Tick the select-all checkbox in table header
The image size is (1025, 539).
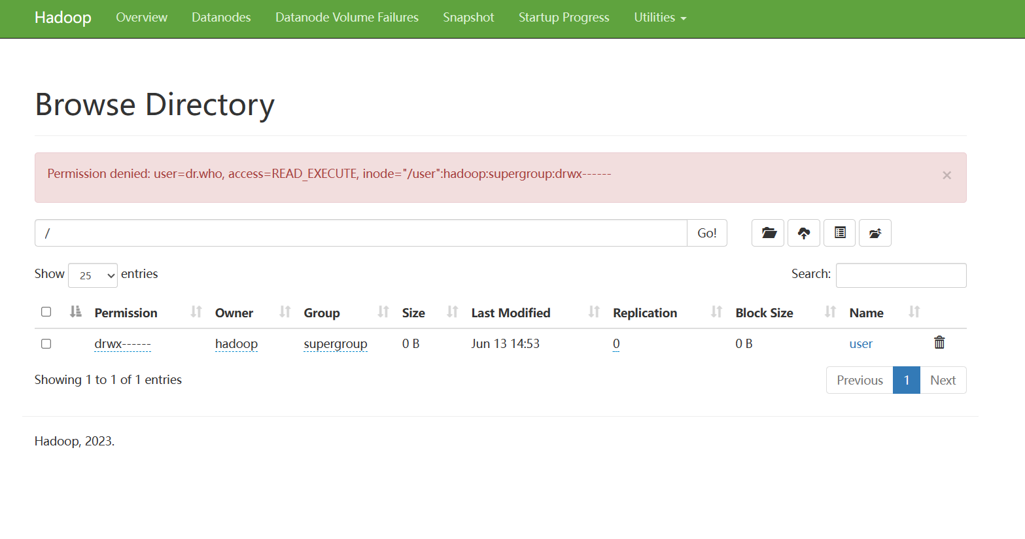click(x=46, y=312)
